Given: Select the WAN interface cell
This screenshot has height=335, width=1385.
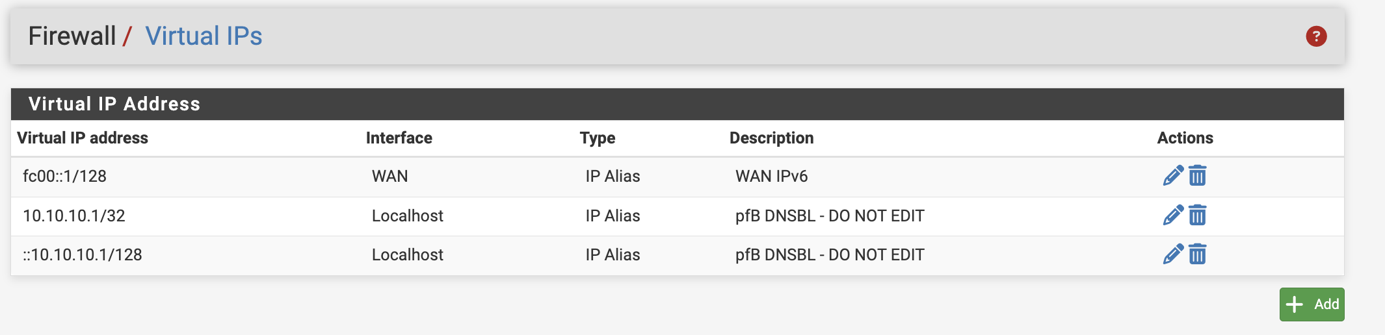Looking at the screenshot, I should [x=389, y=177].
